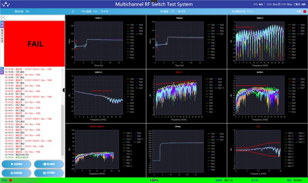Screen dimensions: 308x183
Task: Click the GPU usage indicator in title bar
Action: point(272,4)
